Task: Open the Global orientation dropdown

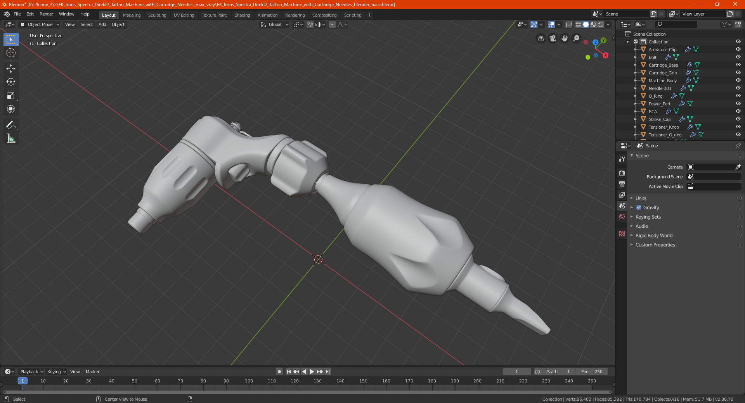Action: pyautogui.click(x=275, y=24)
